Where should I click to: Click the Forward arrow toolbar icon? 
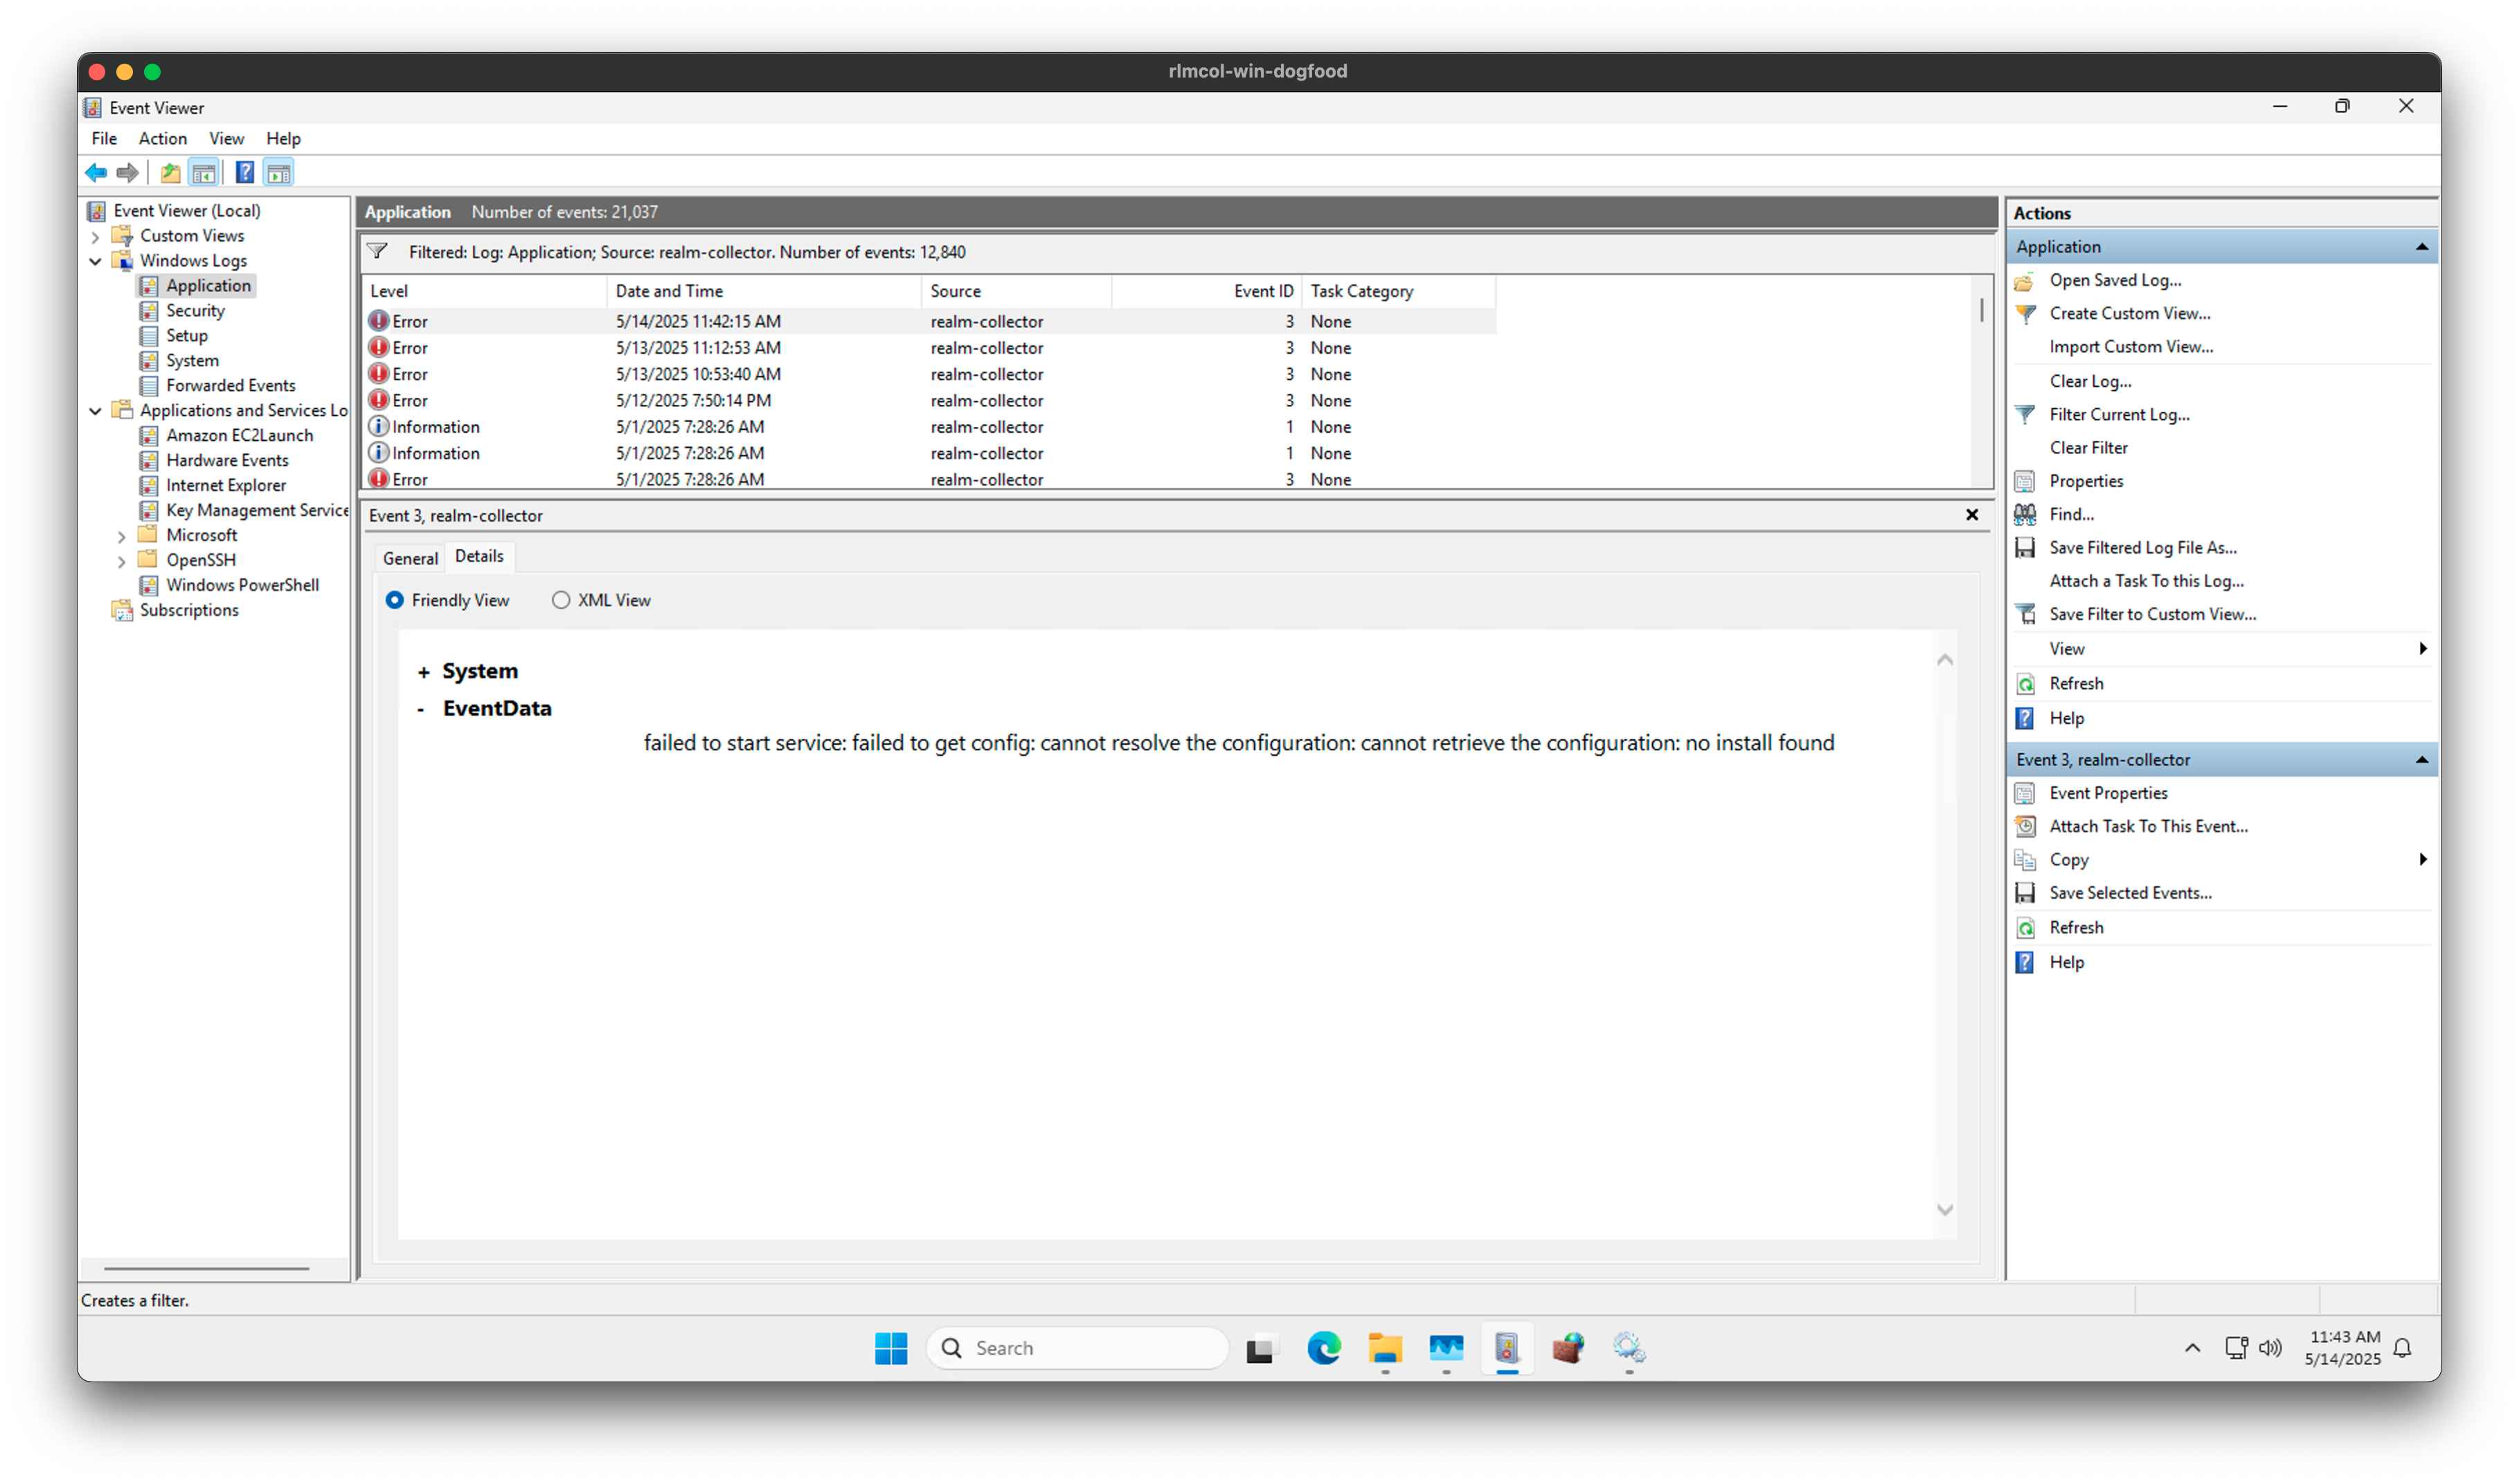tap(127, 173)
